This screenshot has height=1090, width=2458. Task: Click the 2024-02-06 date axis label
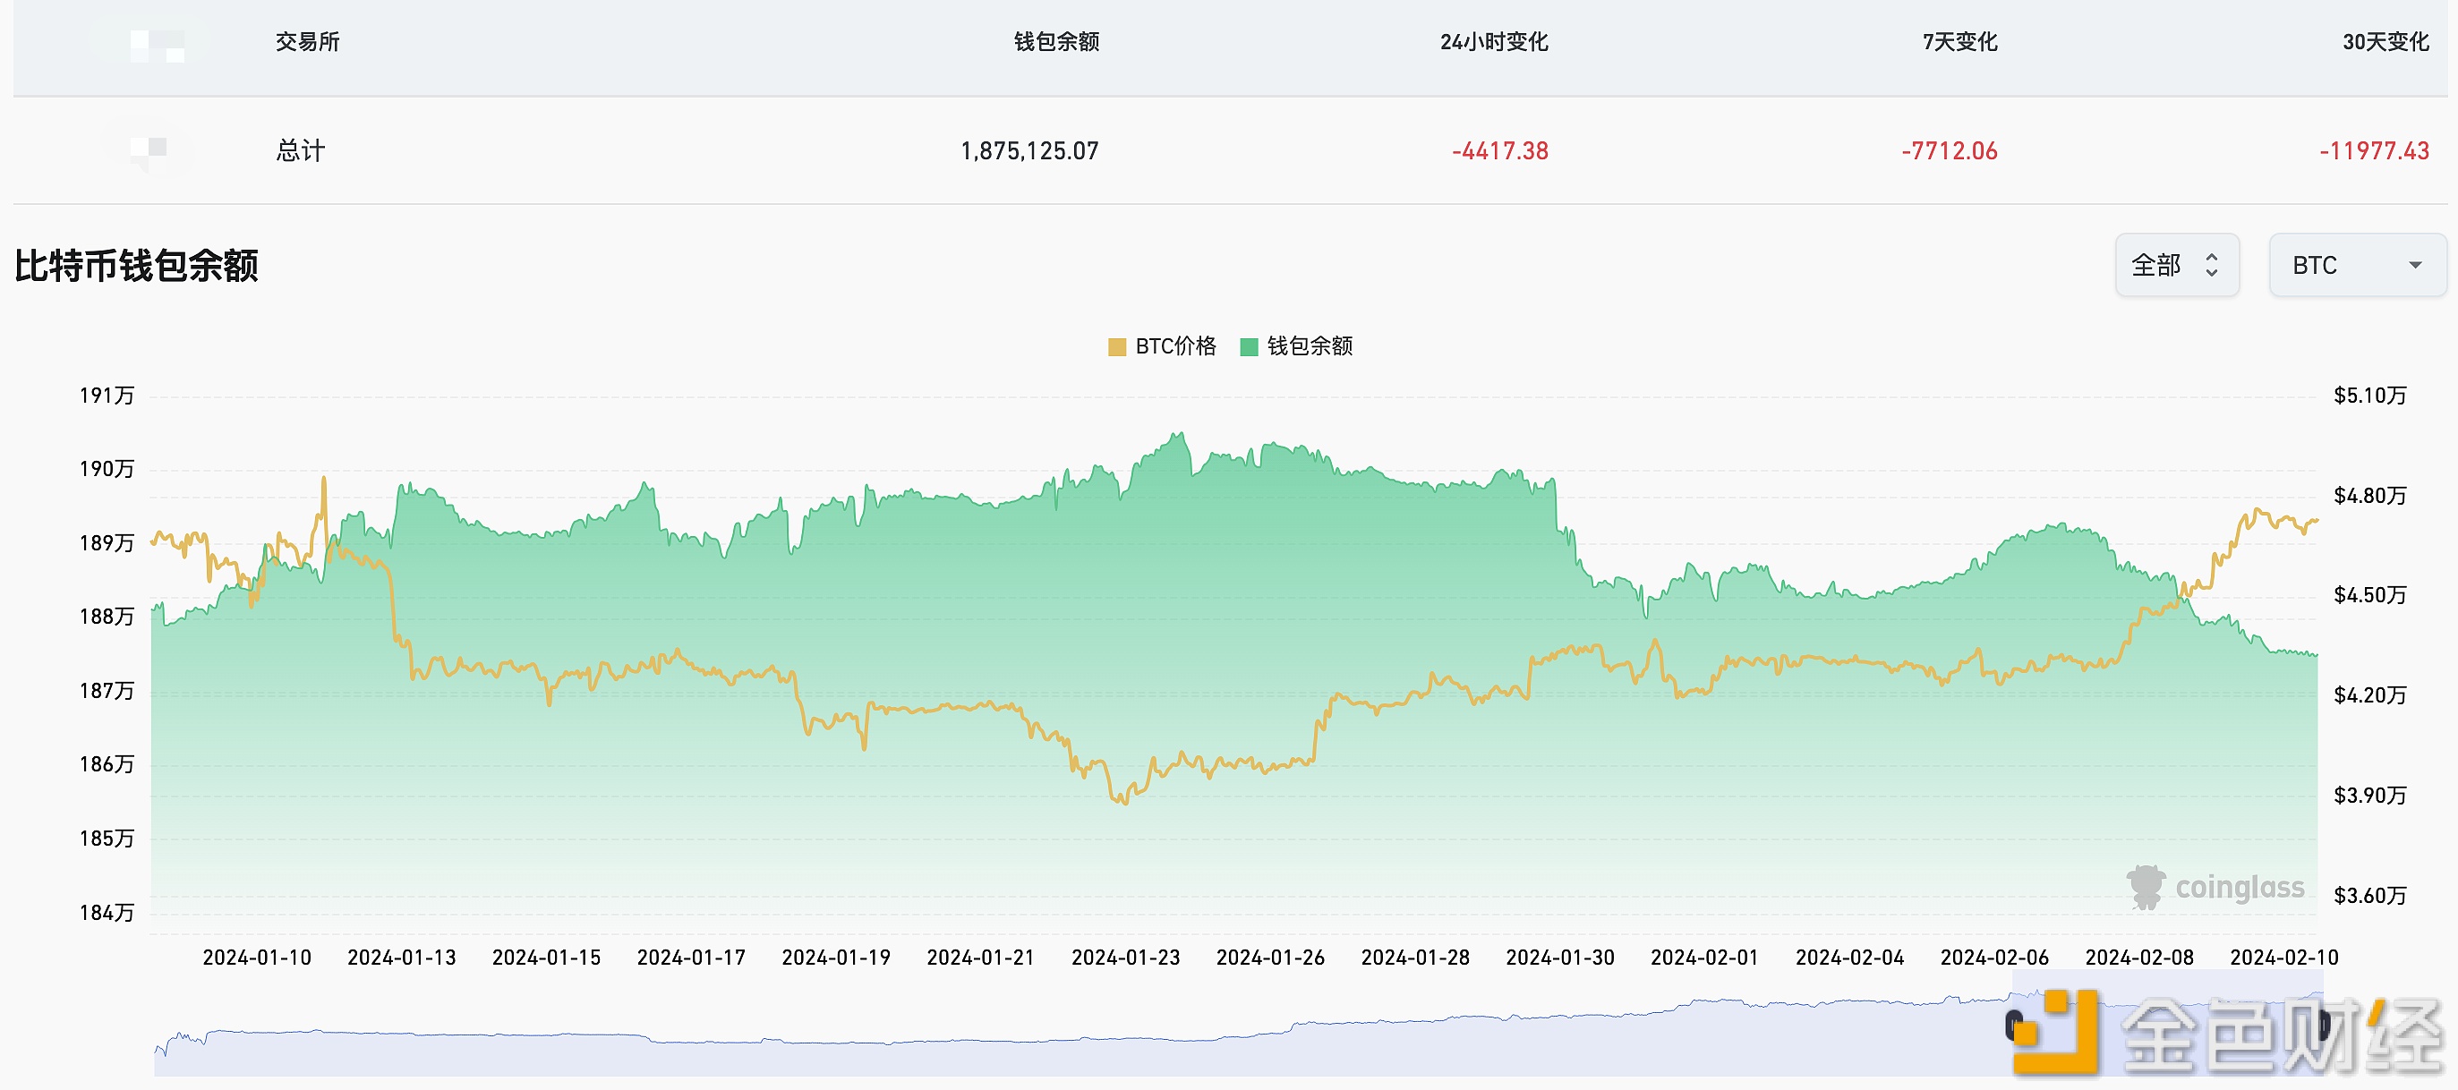coord(1994,957)
